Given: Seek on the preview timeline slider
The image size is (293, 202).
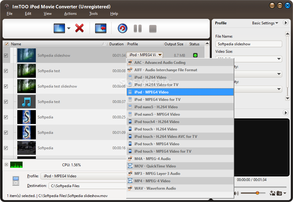Looking at the screenshot, I should (260, 187).
